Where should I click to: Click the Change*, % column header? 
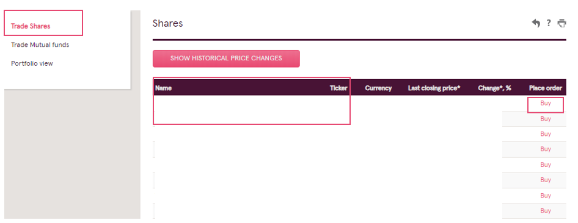tap(494, 88)
